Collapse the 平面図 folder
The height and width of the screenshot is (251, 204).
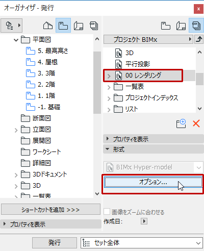(16, 40)
